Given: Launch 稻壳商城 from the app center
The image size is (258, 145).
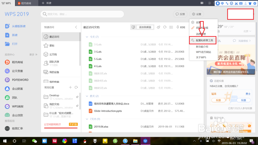Looking at the screenshot, I should [14, 62].
